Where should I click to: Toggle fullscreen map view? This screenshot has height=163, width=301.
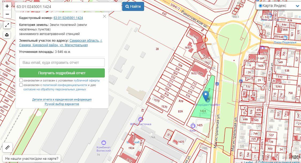pyautogui.click(x=7, y=25)
